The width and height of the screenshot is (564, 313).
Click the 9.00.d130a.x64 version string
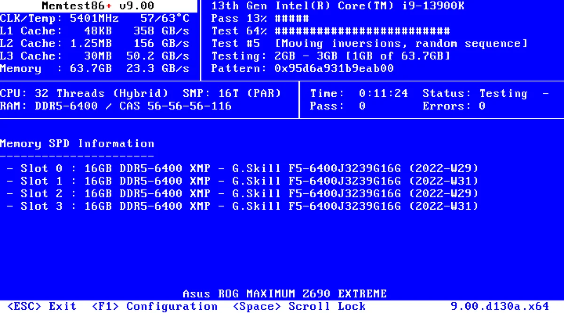tap(500, 306)
